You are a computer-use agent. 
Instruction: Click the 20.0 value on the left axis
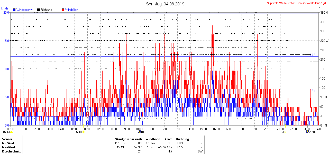pos(6,13)
